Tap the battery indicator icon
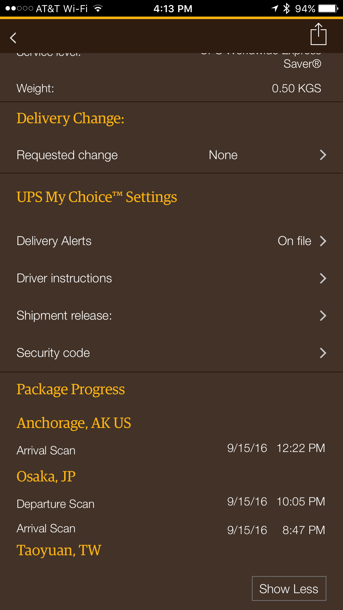 tap(328, 8)
